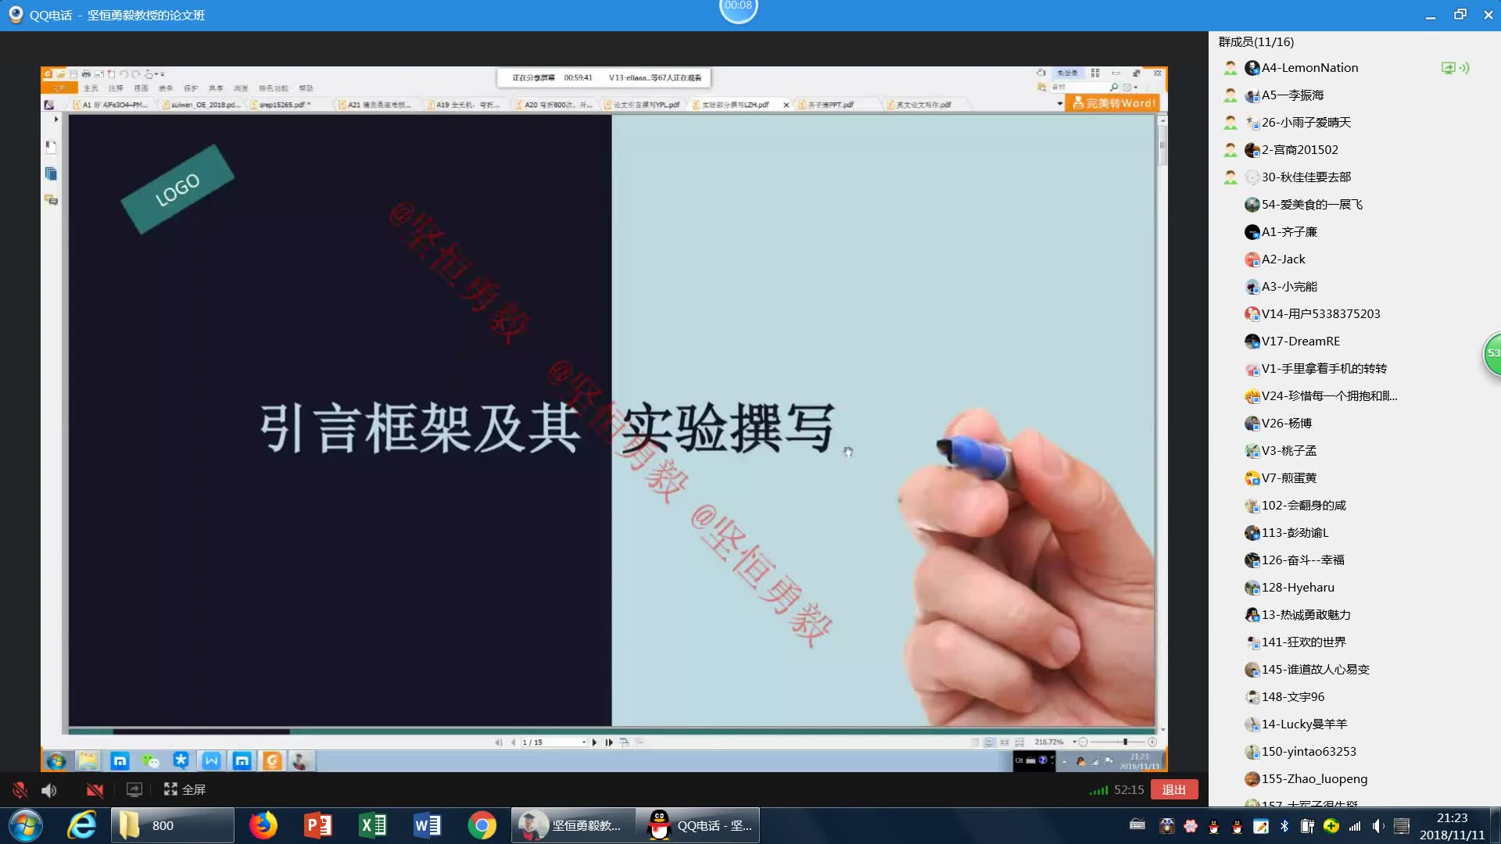Click the PDF reader vertical scrollbar
The width and height of the screenshot is (1501, 844).
(x=1162, y=145)
